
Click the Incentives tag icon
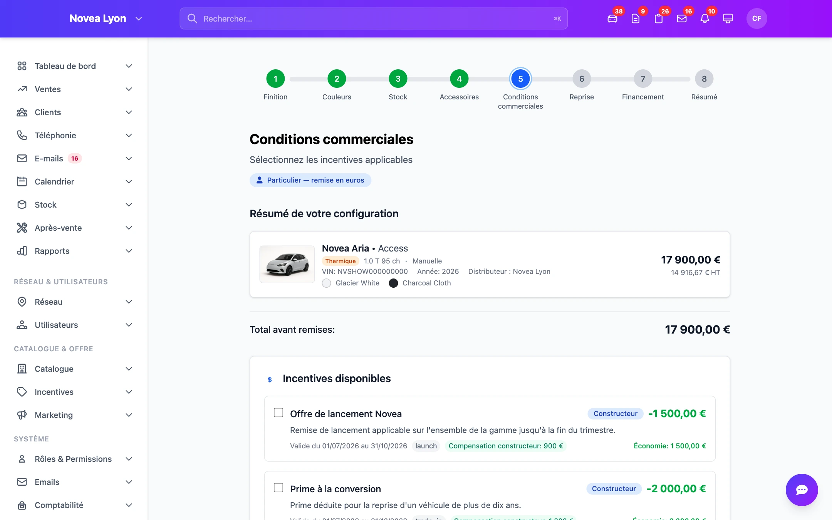click(x=22, y=392)
